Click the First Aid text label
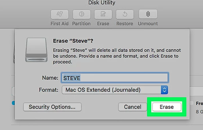Viewport: 203px width, 130px height. pyautogui.click(x=60, y=24)
